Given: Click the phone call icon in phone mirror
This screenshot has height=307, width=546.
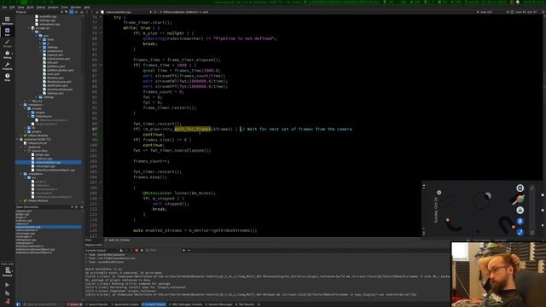Looking at the screenshot, I should (x=520, y=232).
